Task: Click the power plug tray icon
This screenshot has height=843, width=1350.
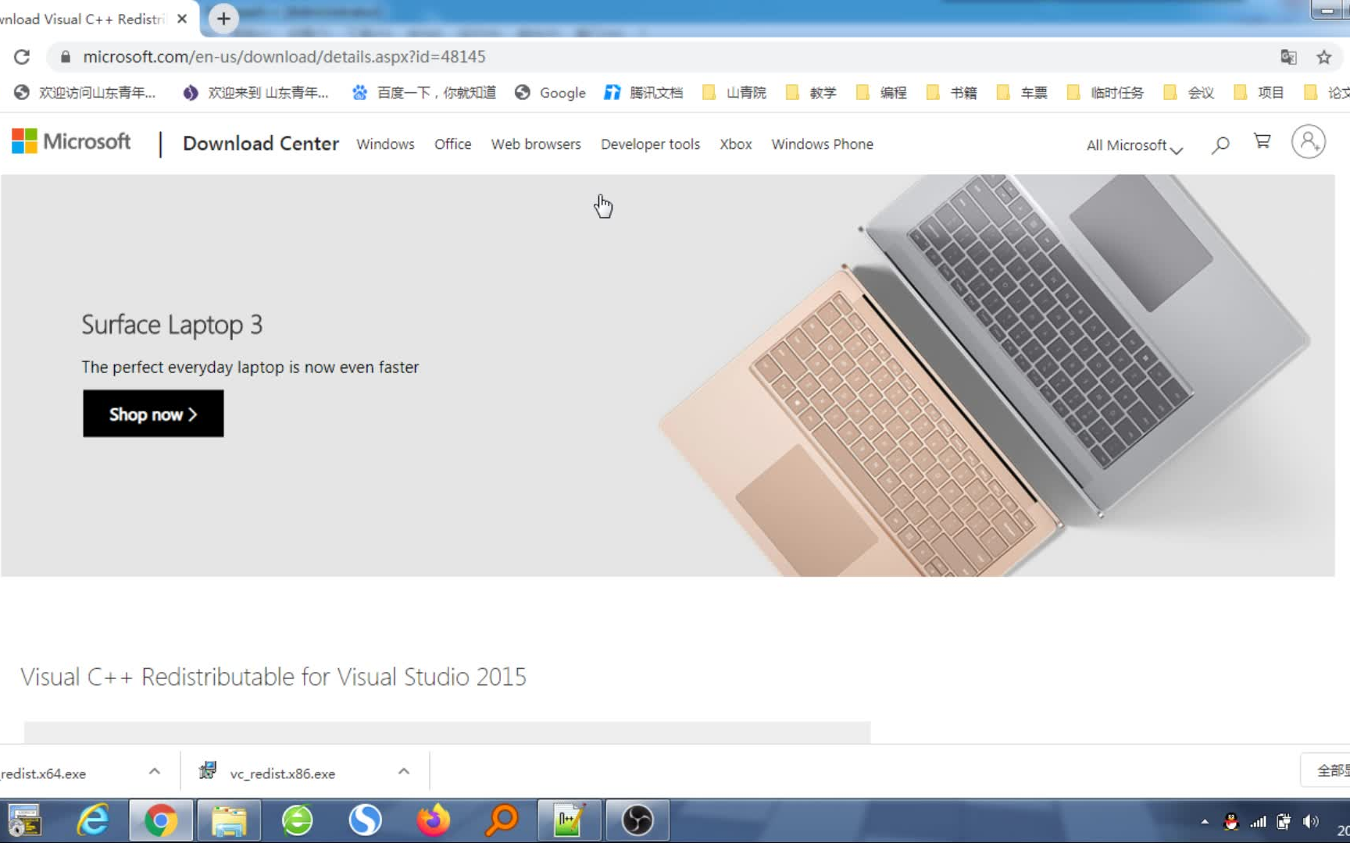Action: tap(1284, 822)
